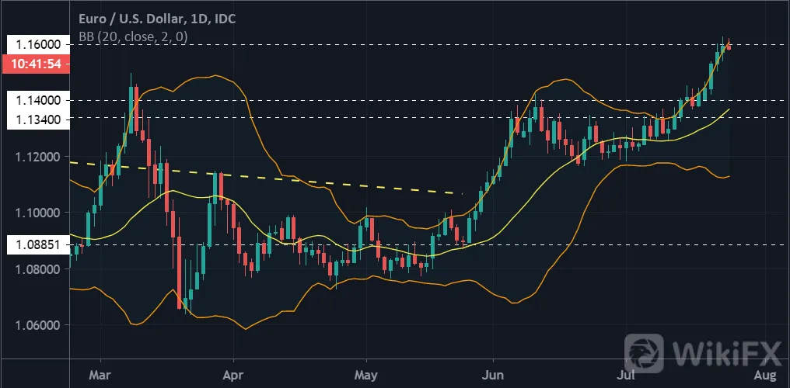Select the BB (20, close, 2, 0) indicator label
Screen dimensions: 790x388
point(133,36)
